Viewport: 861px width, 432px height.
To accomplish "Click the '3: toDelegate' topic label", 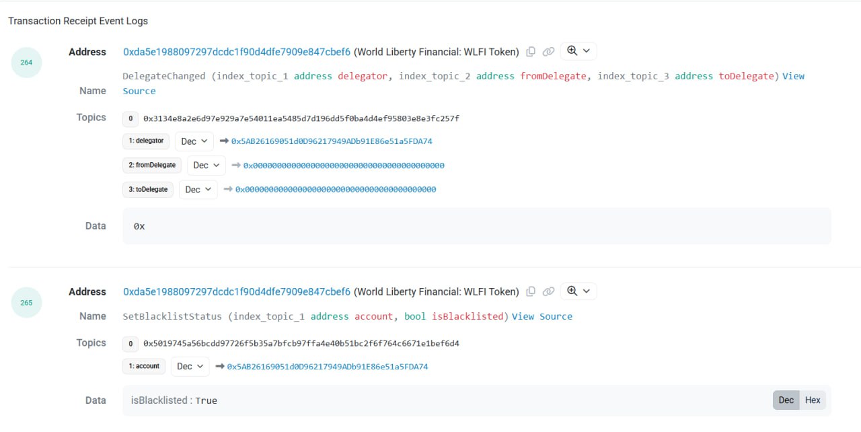I will pyautogui.click(x=148, y=189).
